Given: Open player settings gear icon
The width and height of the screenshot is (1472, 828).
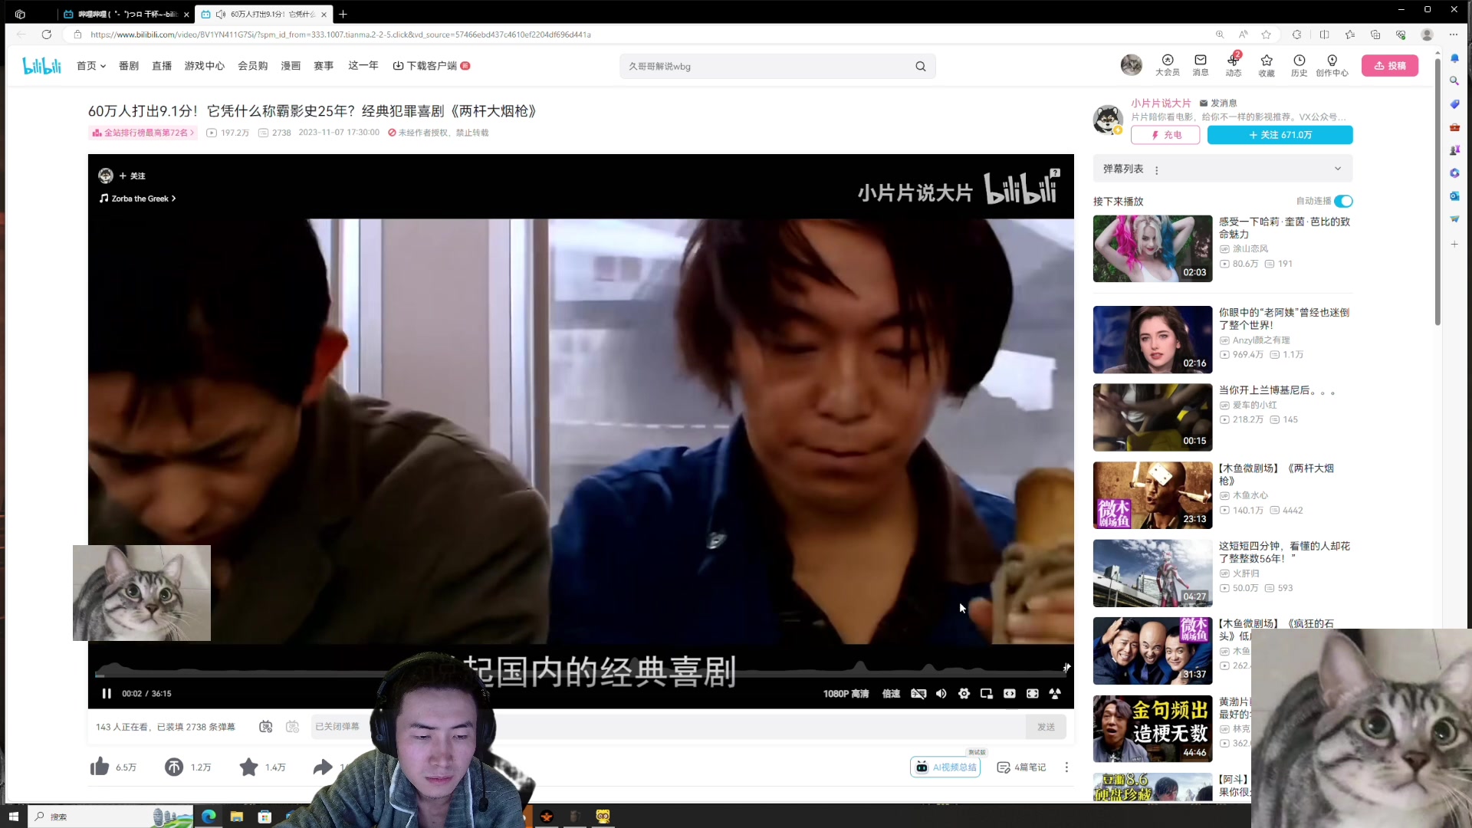Looking at the screenshot, I should pos(964,694).
